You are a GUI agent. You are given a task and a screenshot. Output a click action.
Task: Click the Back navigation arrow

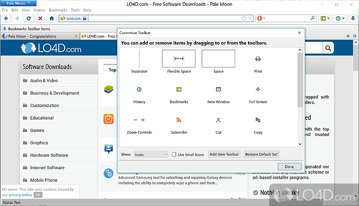coord(6,18)
